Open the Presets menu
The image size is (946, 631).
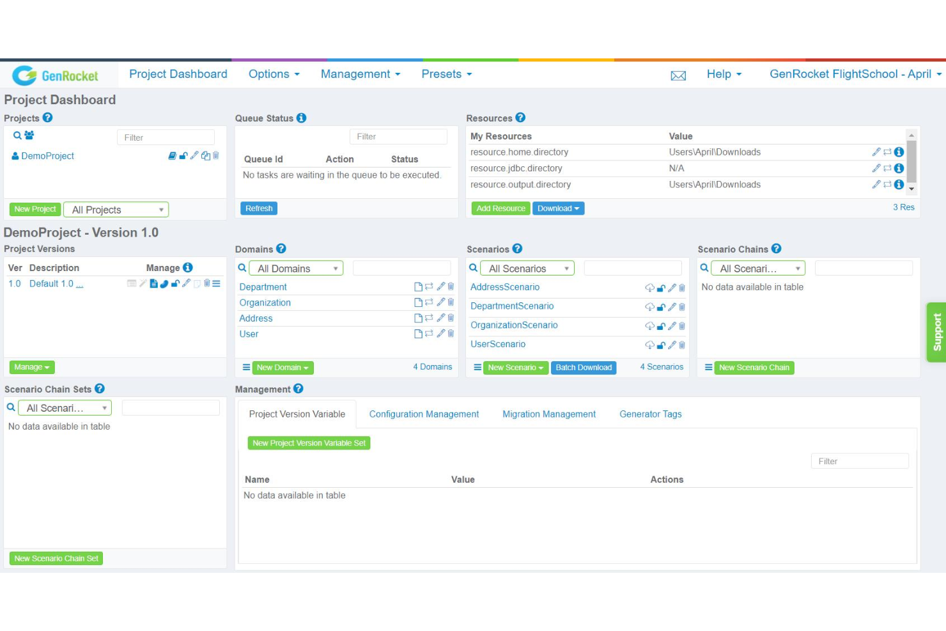click(446, 74)
